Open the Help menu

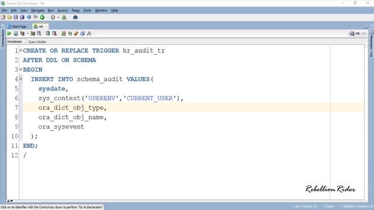[115, 10]
